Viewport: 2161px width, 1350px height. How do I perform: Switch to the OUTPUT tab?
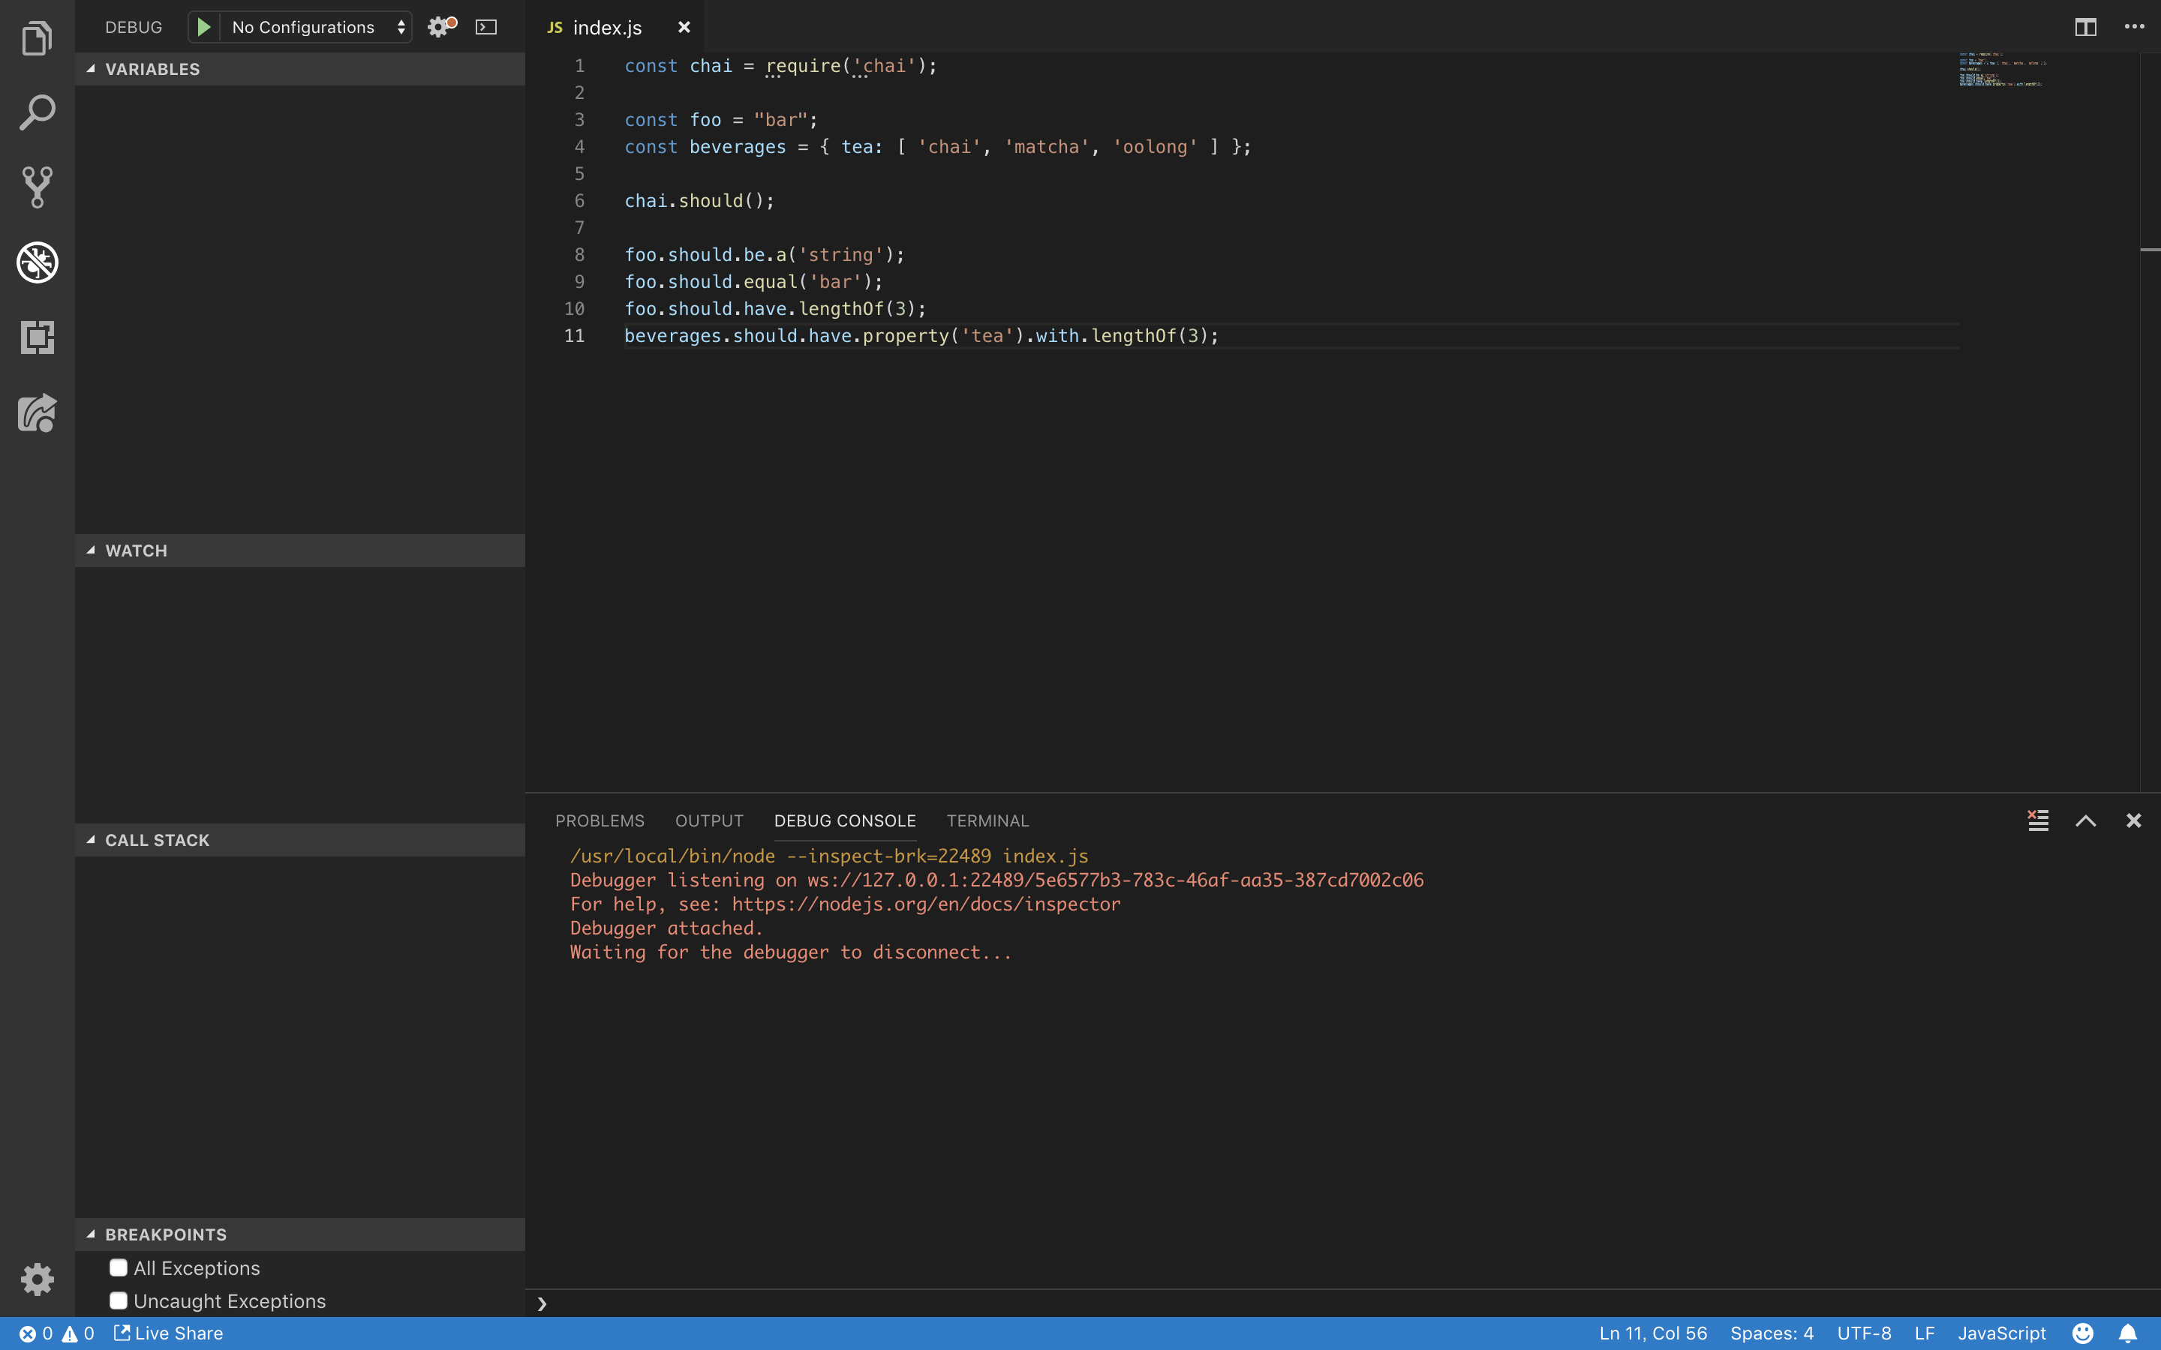click(709, 820)
